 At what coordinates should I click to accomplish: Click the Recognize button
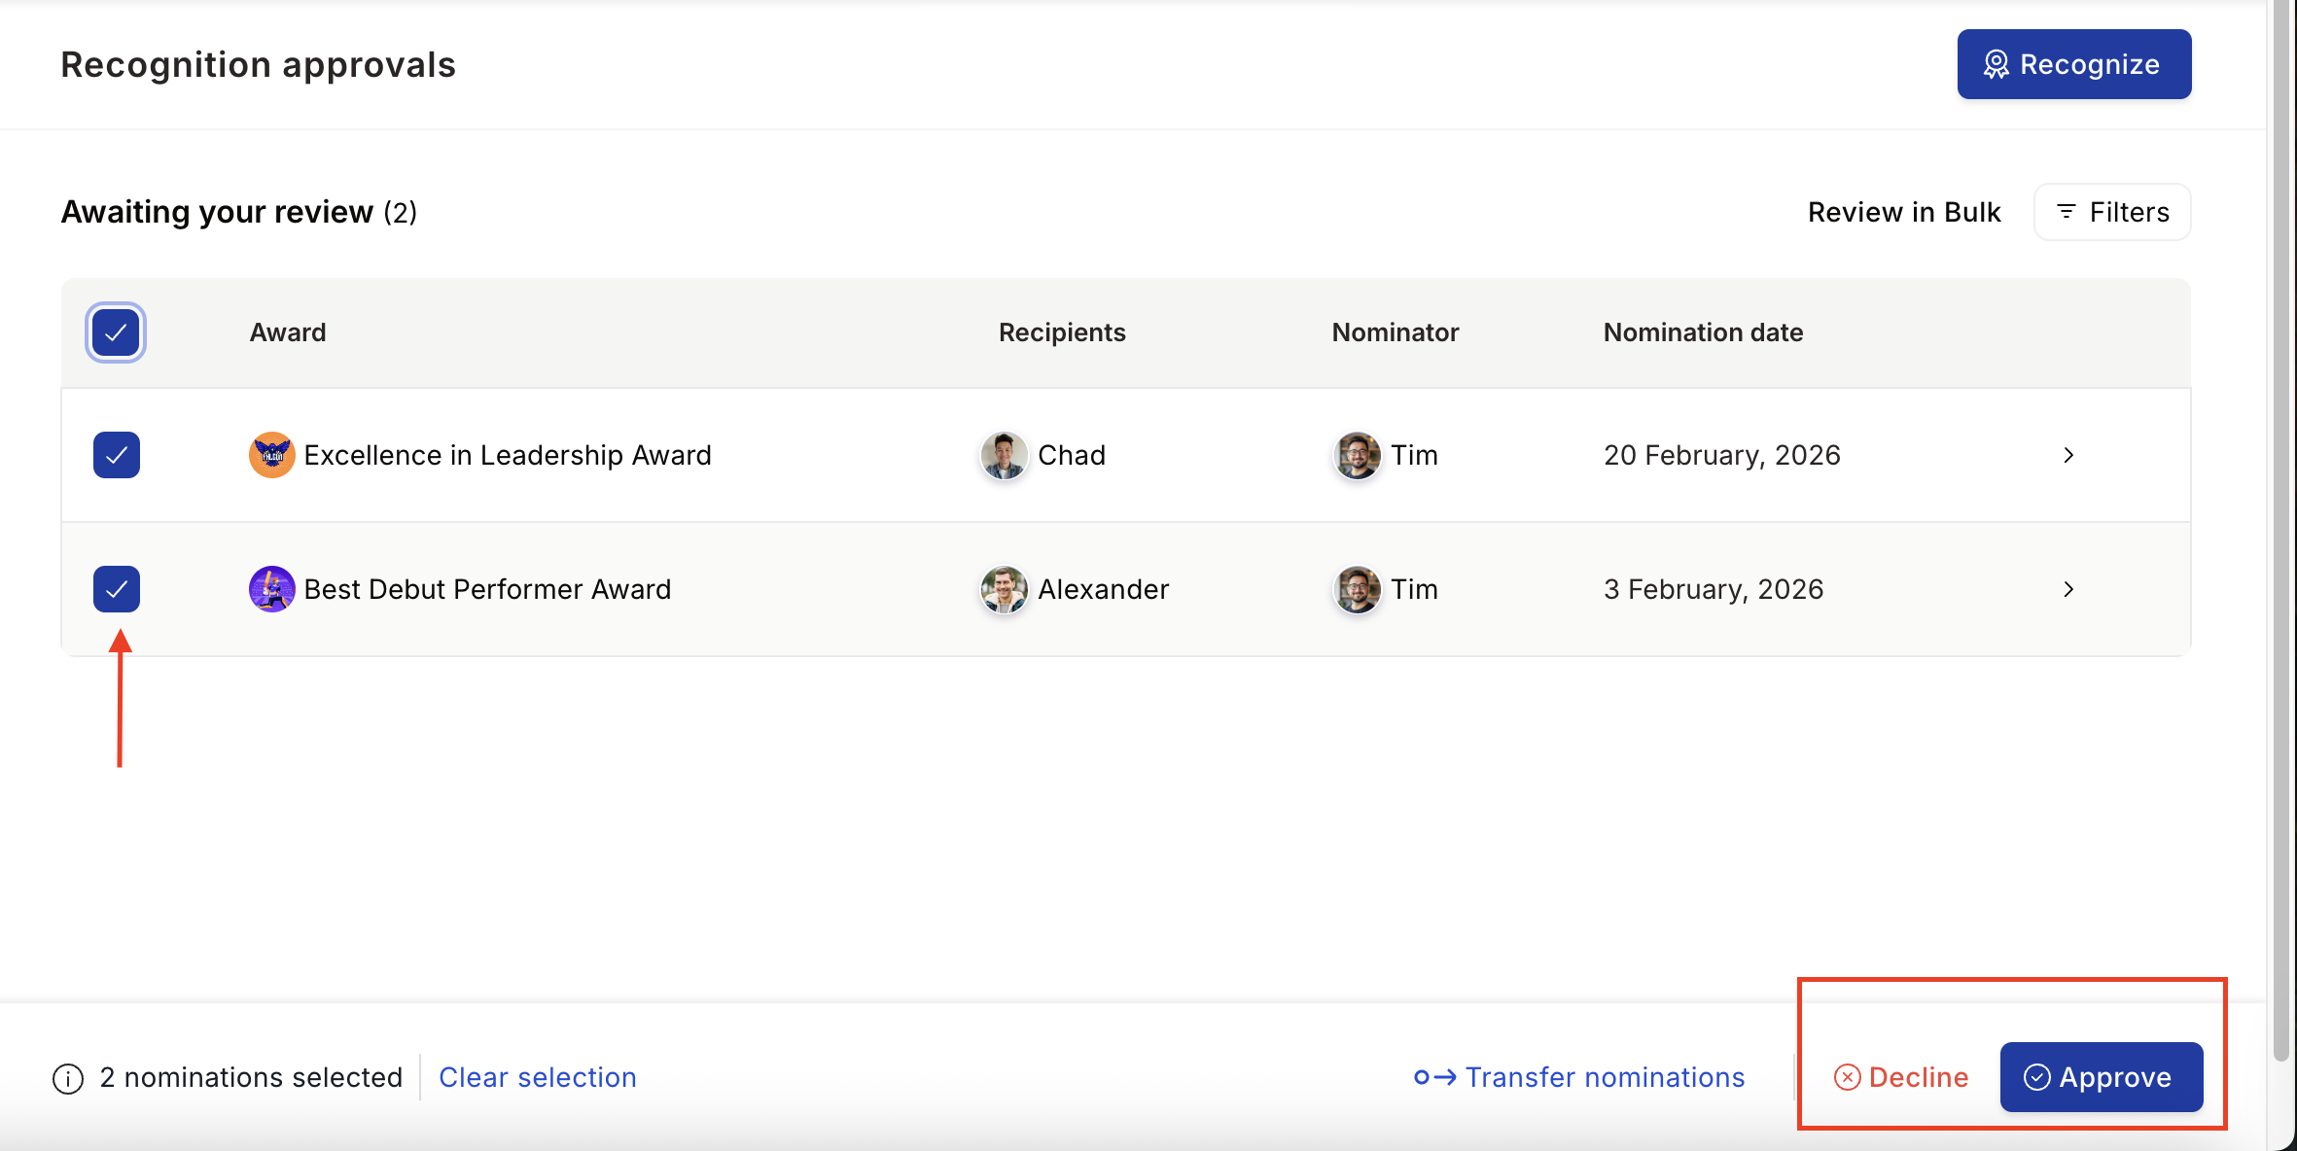pyautogui.click(x=2073, y=64)
